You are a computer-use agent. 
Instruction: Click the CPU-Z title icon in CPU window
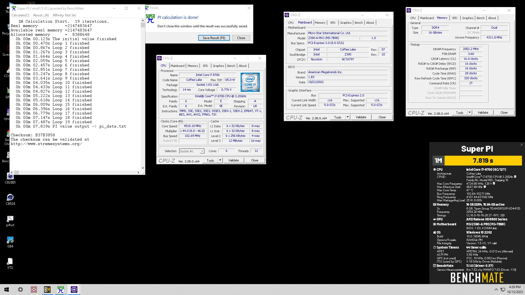159,58
